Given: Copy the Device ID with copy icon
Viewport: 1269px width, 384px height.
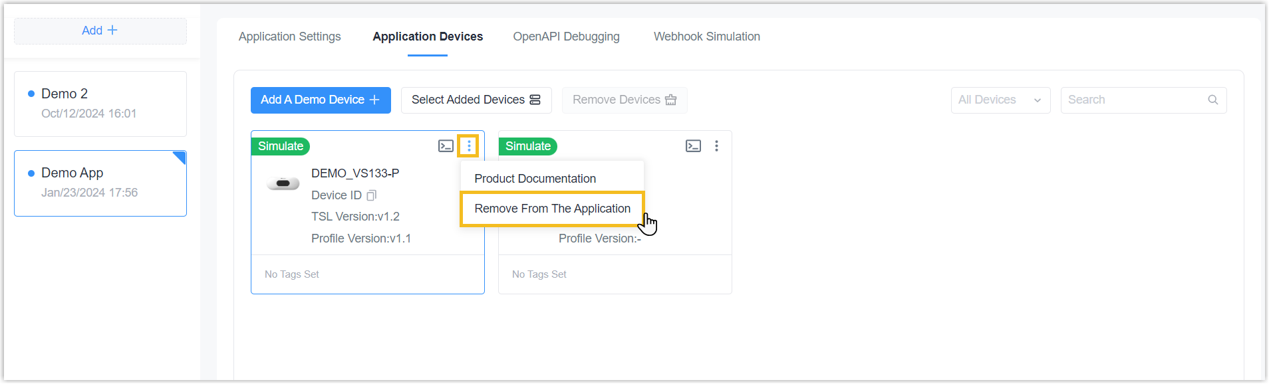Looking at the screenshot, I should 372,195.
